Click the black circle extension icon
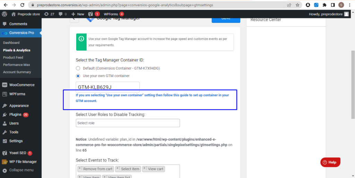Image resolution: width=355 pixels, height=178 pixels. [x=308, y=5]
